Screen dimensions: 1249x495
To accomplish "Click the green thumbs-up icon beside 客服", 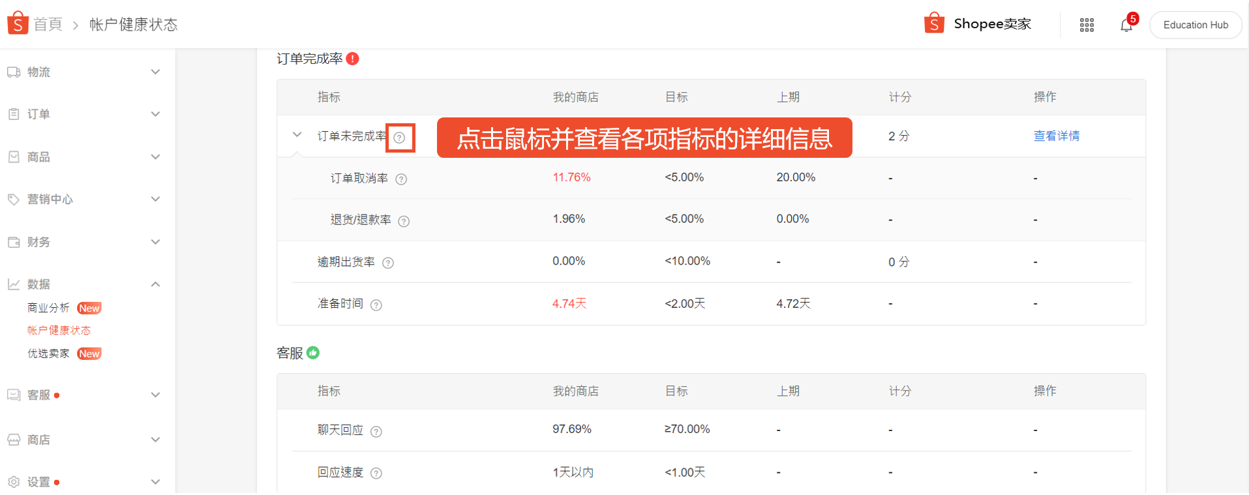I will [x=313, y=353].
